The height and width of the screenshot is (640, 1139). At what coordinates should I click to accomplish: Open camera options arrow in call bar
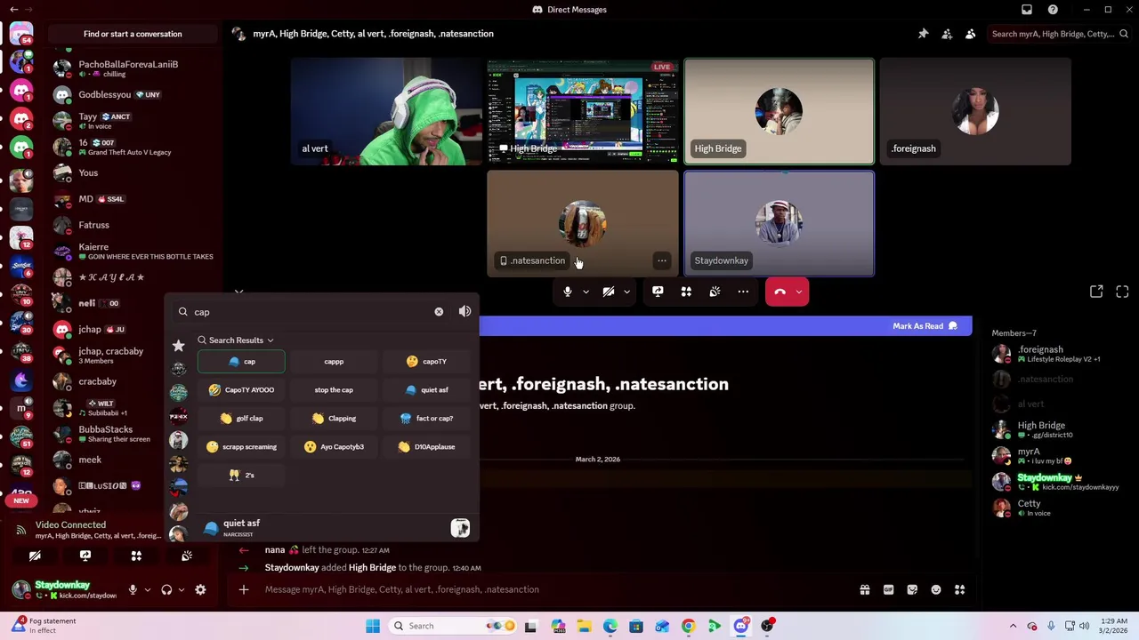click(626, 292)
